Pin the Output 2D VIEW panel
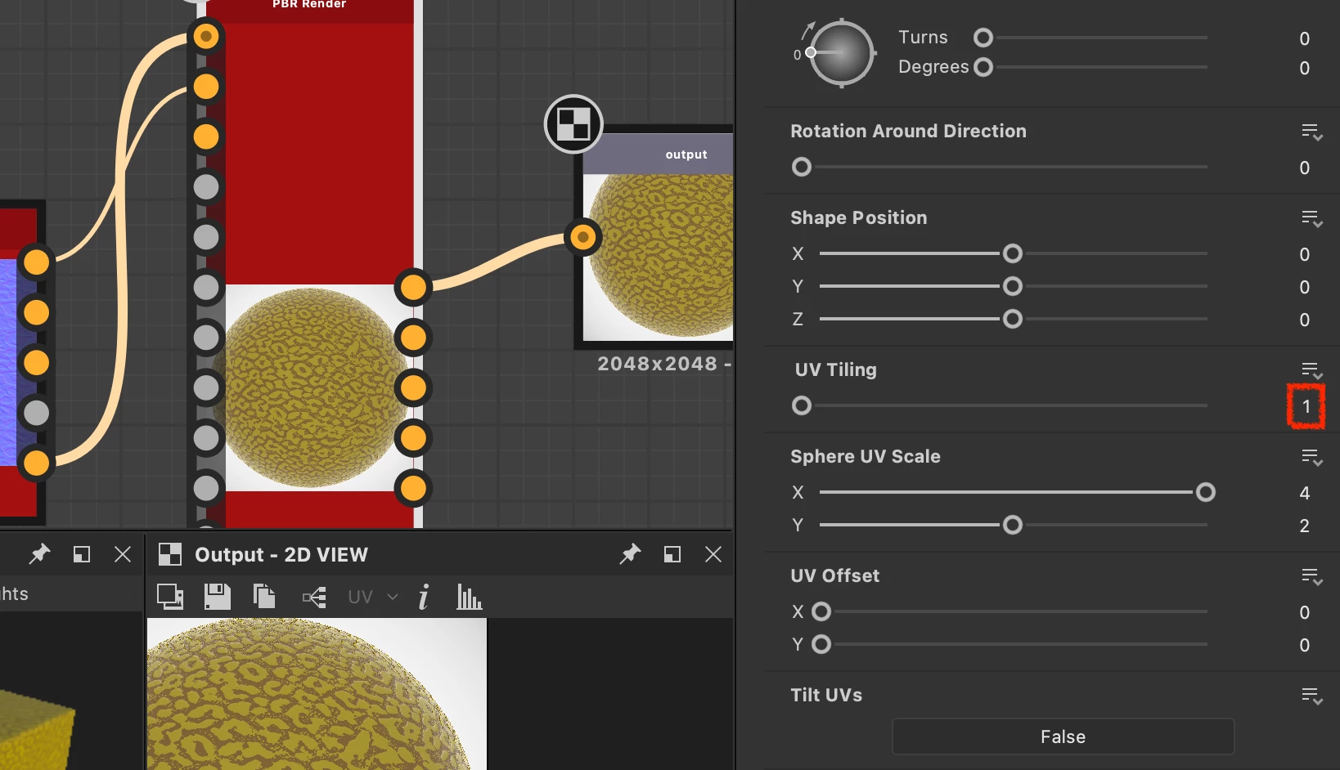1340x770 pixels. pos(630,554)
